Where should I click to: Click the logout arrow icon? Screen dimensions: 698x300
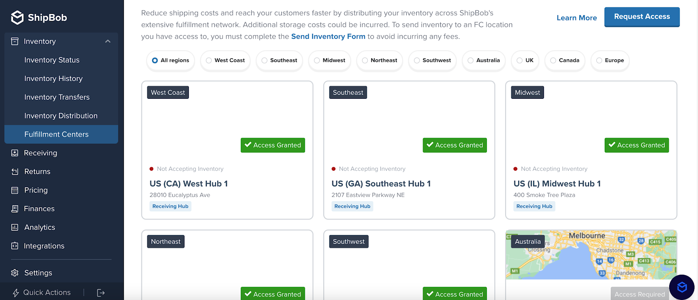[x=101, y=293]
